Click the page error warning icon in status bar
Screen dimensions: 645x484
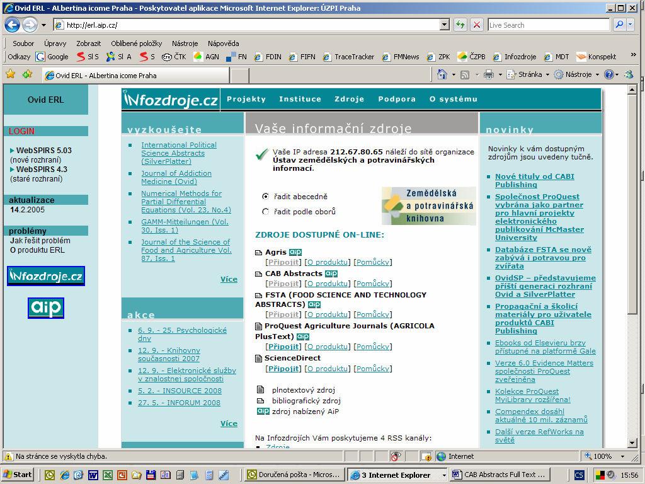(x=8, y=456)
